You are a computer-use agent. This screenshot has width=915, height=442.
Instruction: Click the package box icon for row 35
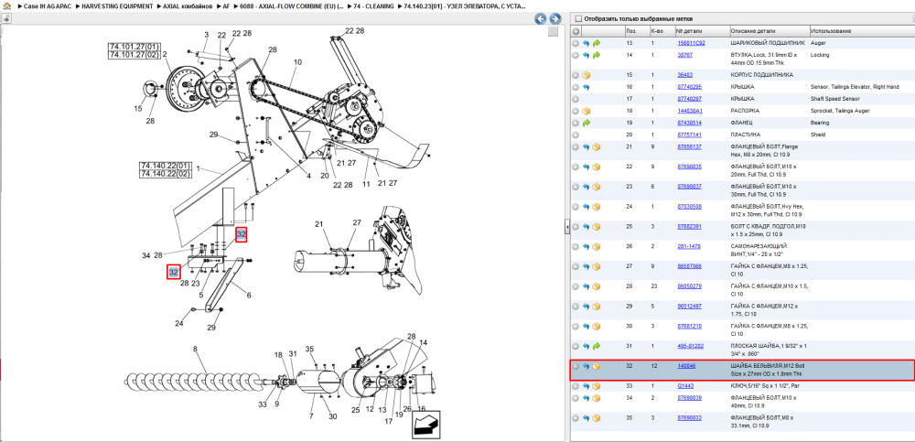pyautogui.click(x=597, y=418)
